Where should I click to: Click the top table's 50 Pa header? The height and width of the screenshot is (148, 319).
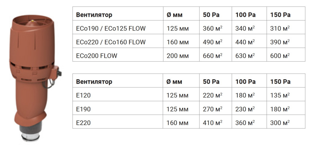point(211,15)
